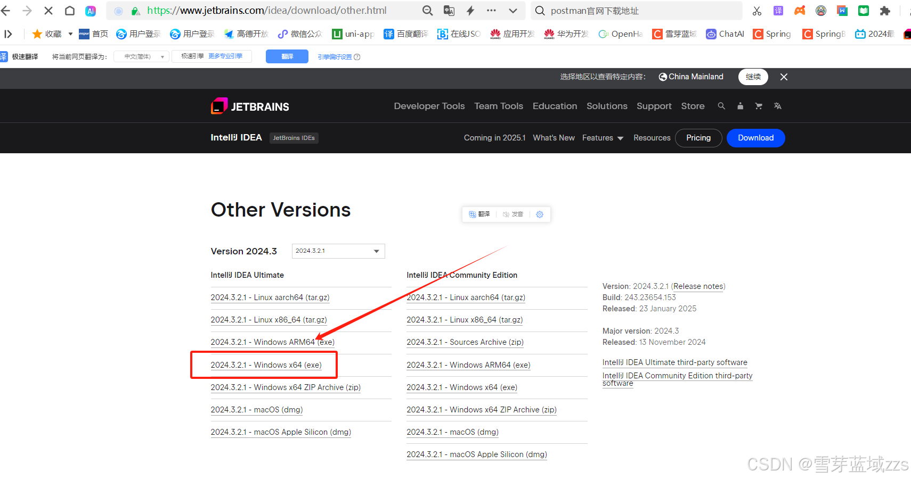Open the 收藏 favorites star bookmark
Screen dimensions: 911x480
tap(47, 34)
